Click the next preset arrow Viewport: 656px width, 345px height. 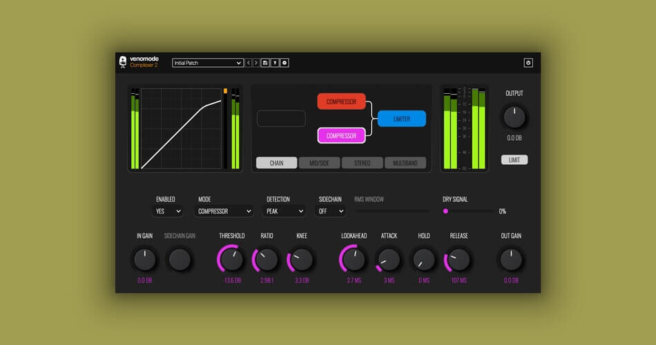[256, 63]
